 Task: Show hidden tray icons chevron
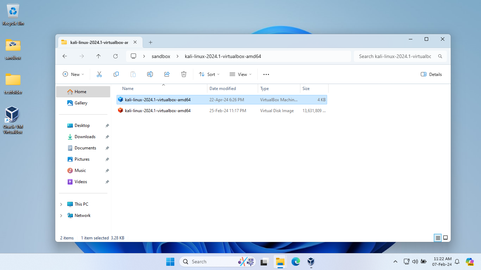coord(395,262)
